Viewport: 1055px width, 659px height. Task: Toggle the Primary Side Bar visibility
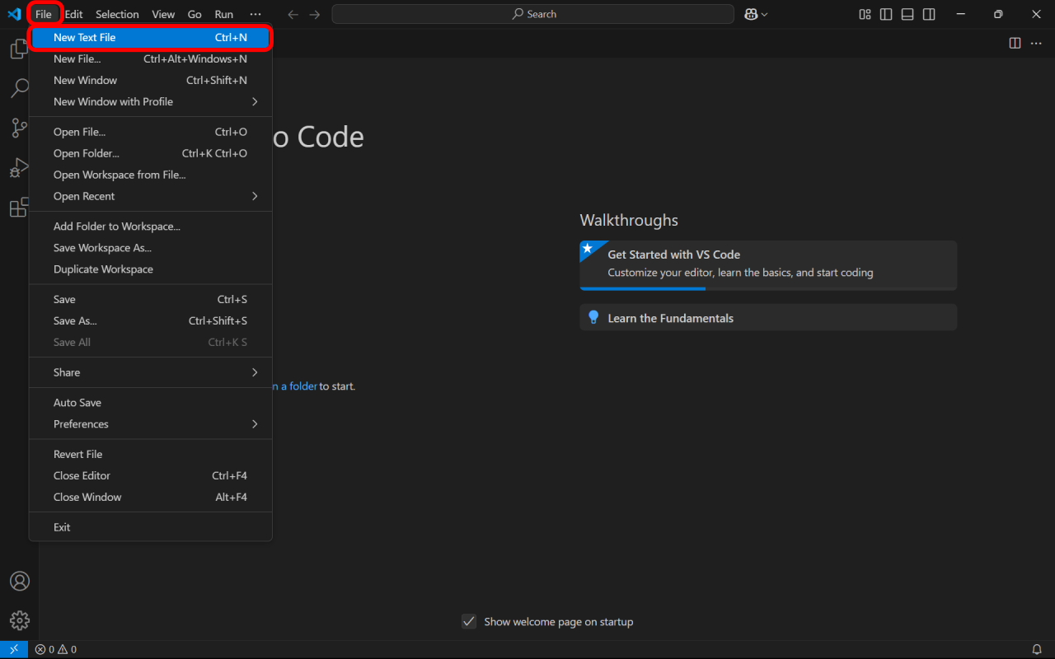[x=885, y=14]
